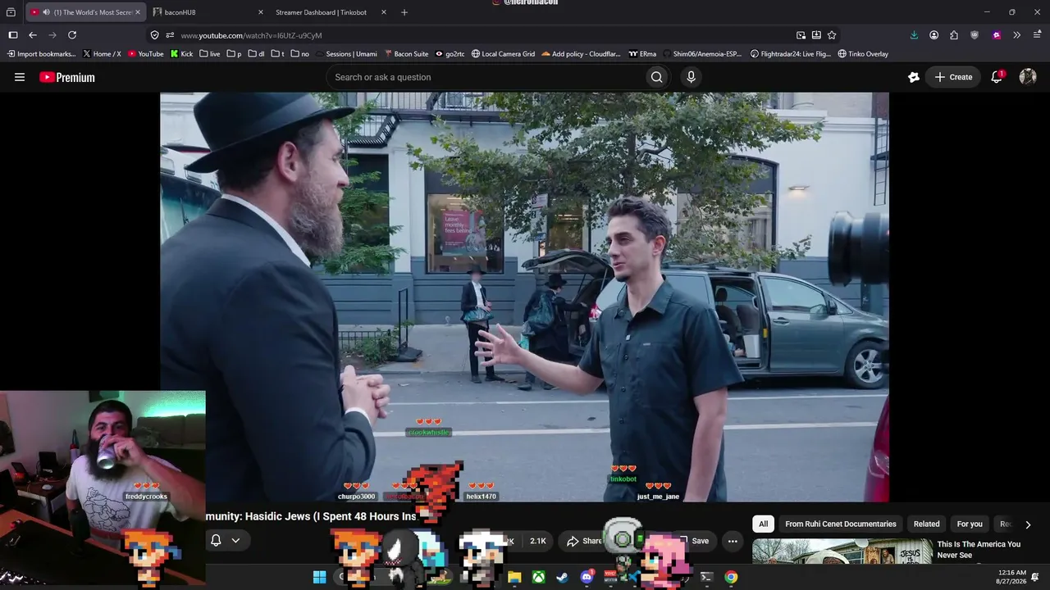
Task: Select the 'All' filter chip
Action: [763, 524]
